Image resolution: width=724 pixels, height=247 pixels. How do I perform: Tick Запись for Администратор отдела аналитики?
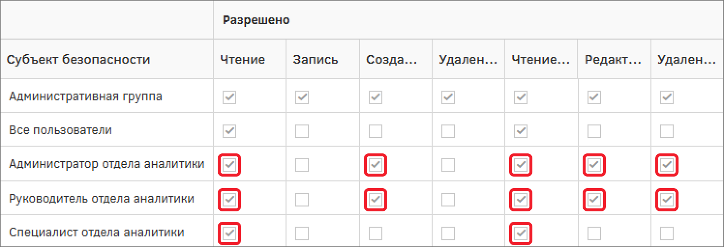pyautogui.click(x=302, y=165)
